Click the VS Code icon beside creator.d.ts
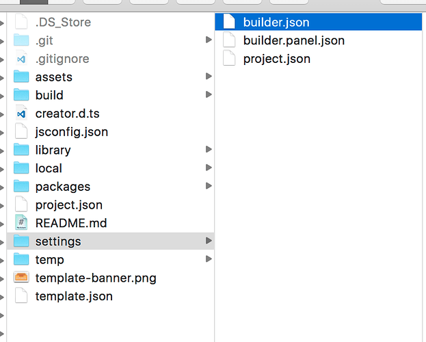The image size is (426, 342). (x=21, y=114)
